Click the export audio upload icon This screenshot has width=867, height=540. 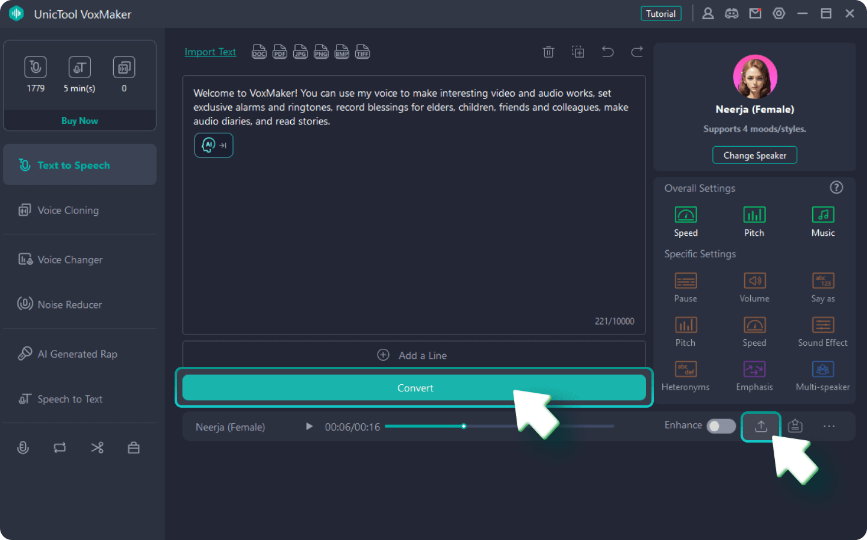click(x=761, y=426)
